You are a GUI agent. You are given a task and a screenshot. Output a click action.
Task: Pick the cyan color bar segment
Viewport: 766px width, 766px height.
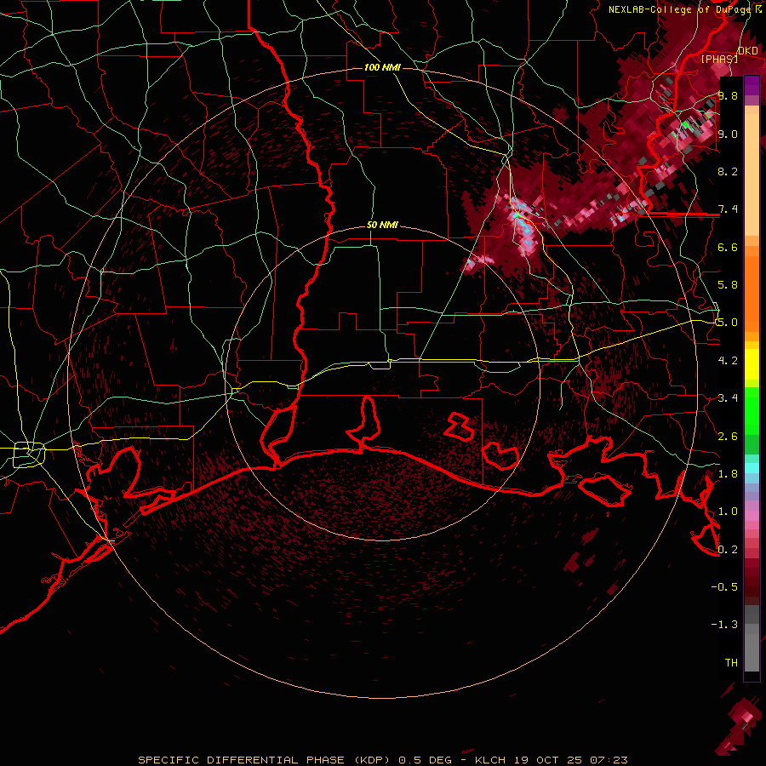click(x=752, y=468)
